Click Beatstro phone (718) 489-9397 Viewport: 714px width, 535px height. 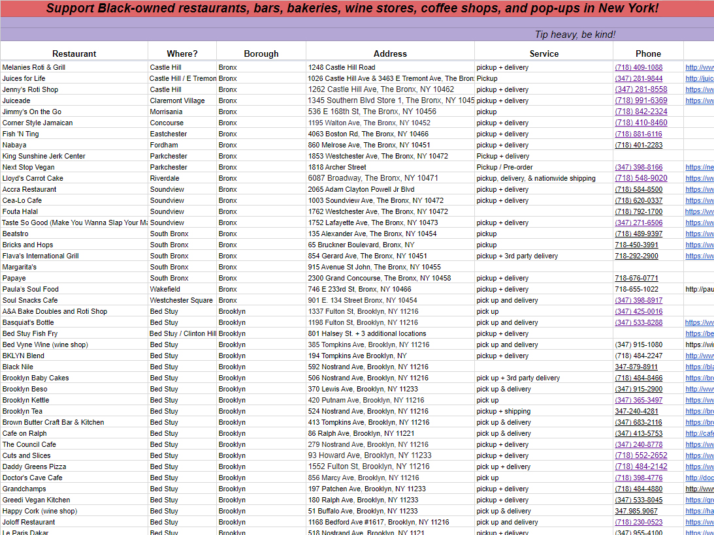click(x=639, y=234)
